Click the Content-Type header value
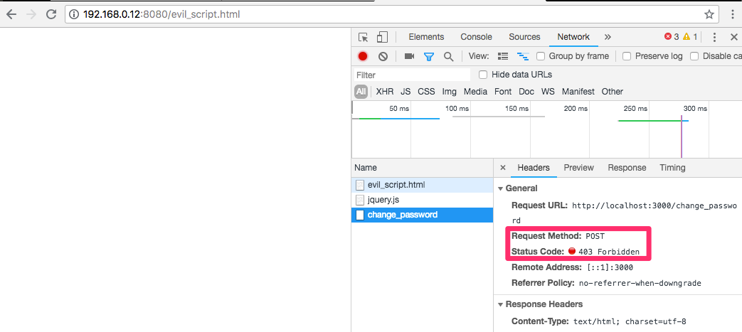This screenshot has width=742, height=332. point(630,322)
